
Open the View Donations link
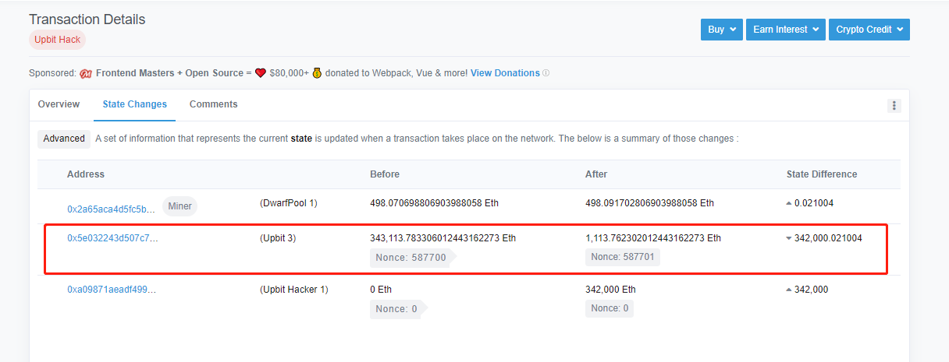pos(505,73)
